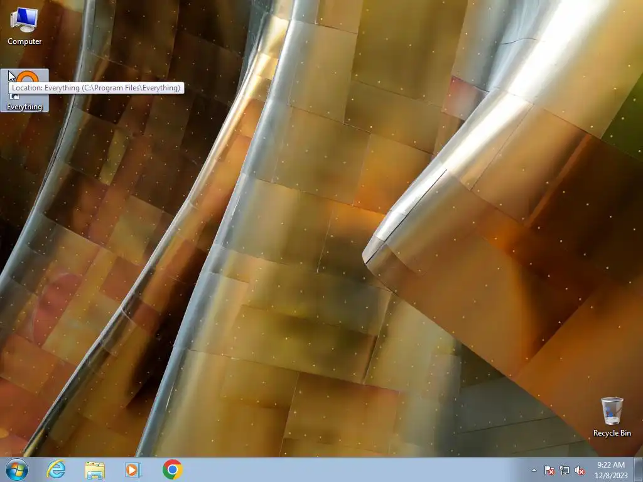Select the Everything desktop shortcut
Viewport: 643px width, 482px height.
(x=24, y=90)
